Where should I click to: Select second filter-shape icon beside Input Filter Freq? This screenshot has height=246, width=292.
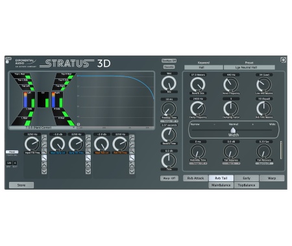pyautogui.click(x=44, y=144)
